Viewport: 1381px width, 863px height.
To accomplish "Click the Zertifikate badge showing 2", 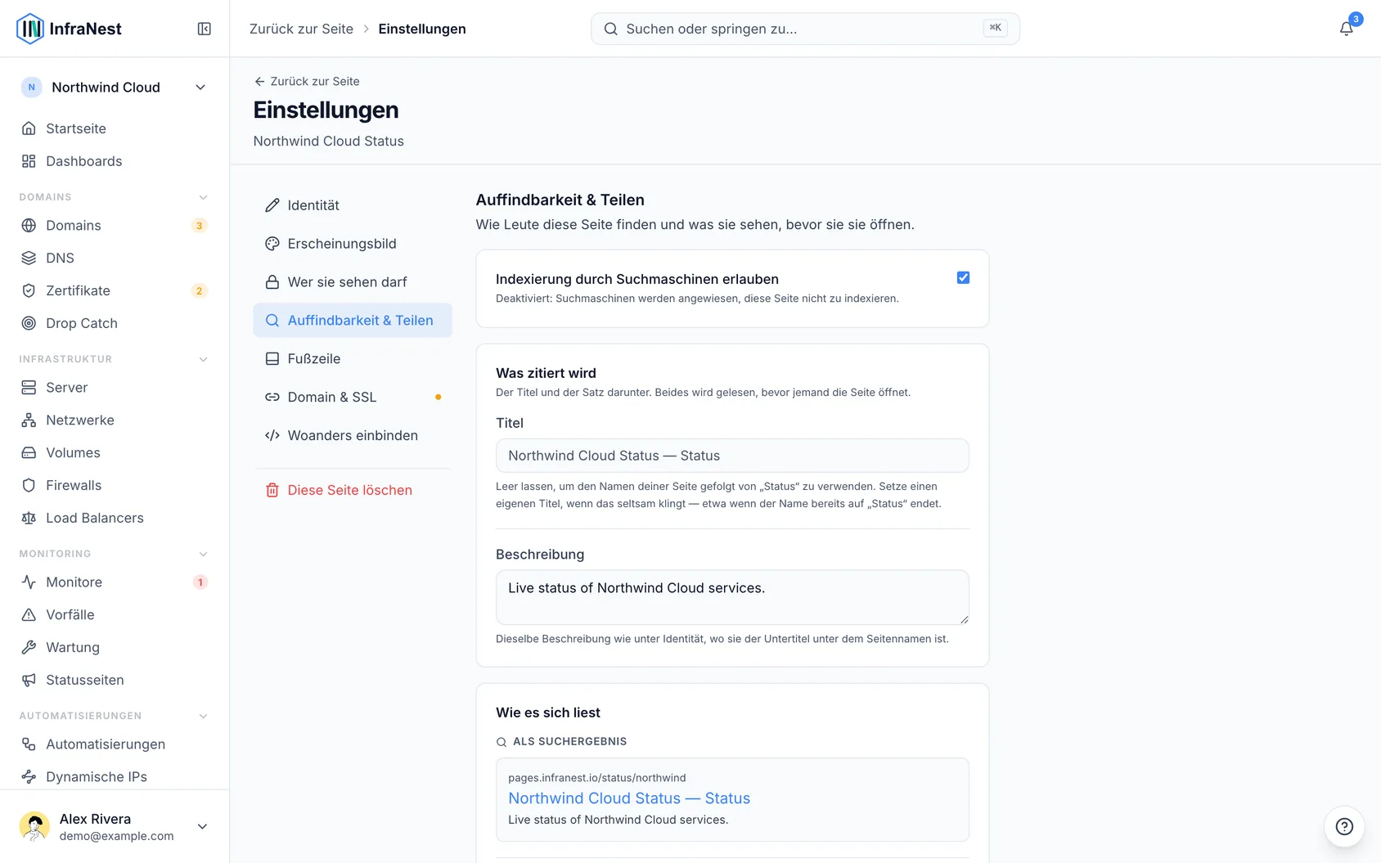I will pos(199,291).
